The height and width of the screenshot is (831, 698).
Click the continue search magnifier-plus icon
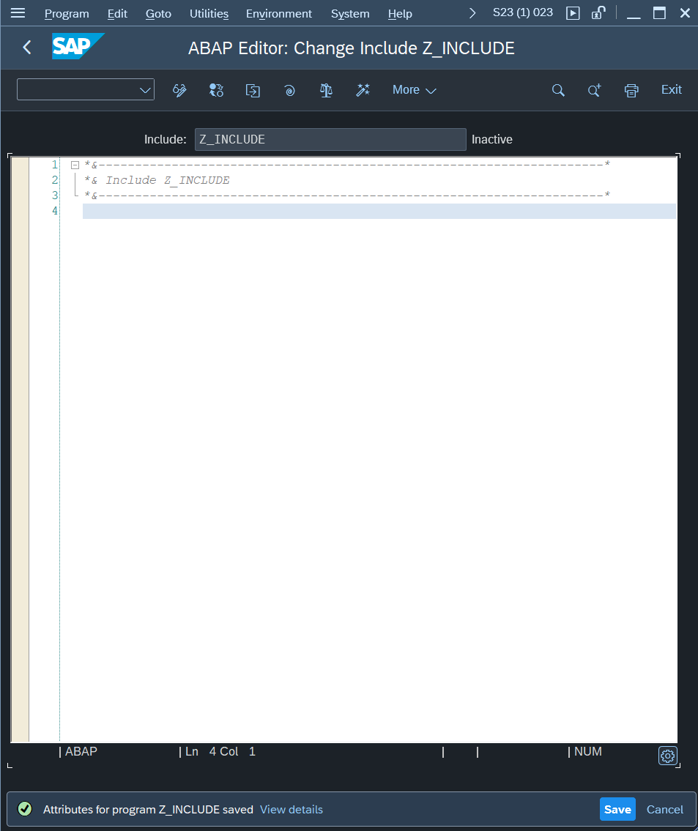594,89
